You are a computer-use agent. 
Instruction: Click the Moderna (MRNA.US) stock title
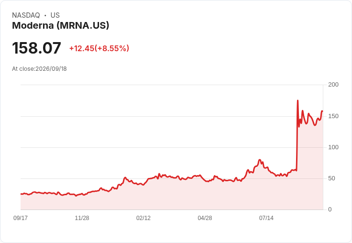pos(61,26)
